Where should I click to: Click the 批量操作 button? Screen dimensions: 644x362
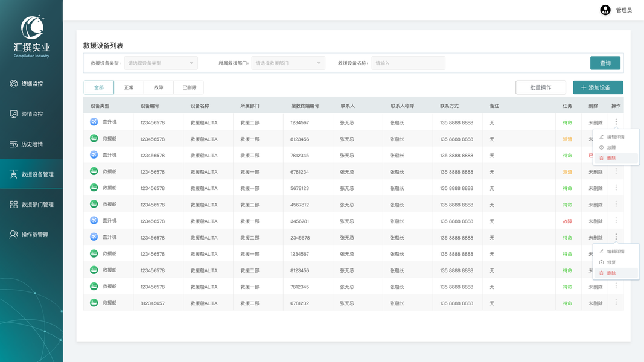pos(541,87)
